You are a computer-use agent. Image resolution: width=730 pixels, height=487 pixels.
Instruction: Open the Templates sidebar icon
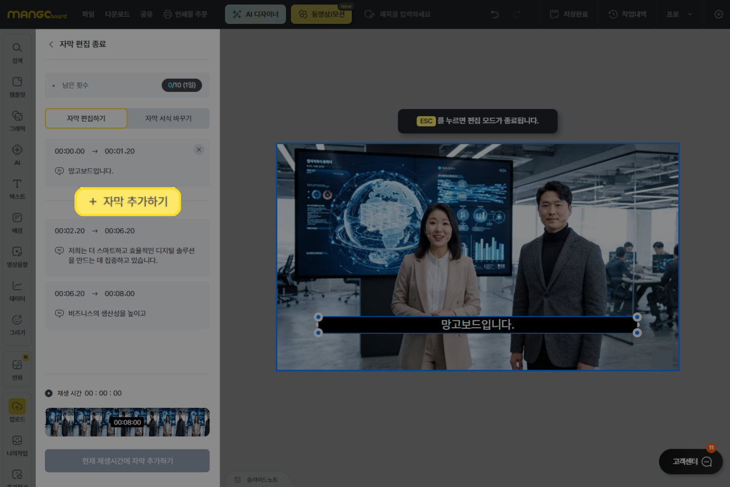[17, 87]
